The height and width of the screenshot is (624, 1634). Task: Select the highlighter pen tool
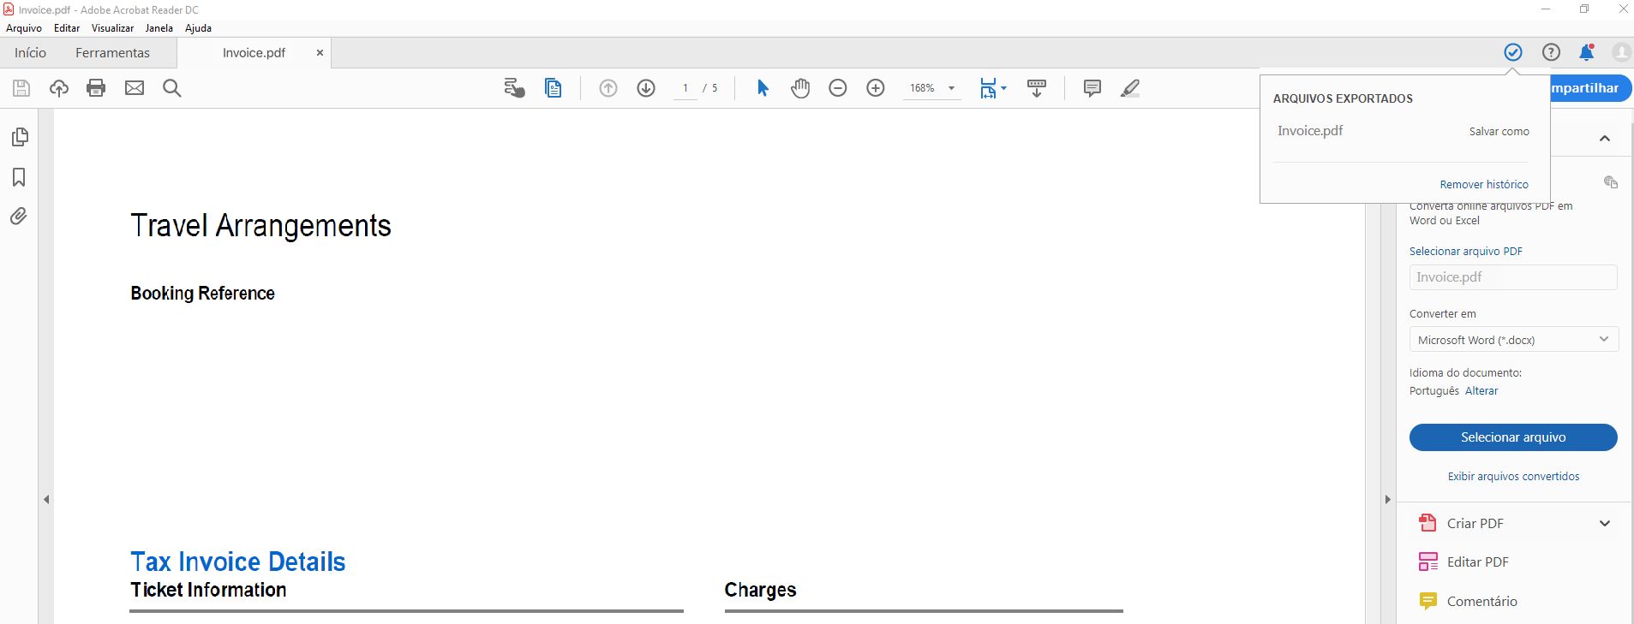point(1130,88)
